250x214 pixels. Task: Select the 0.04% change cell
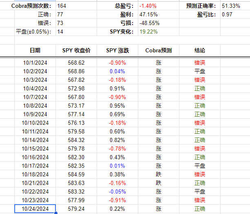tap(117, 71)
